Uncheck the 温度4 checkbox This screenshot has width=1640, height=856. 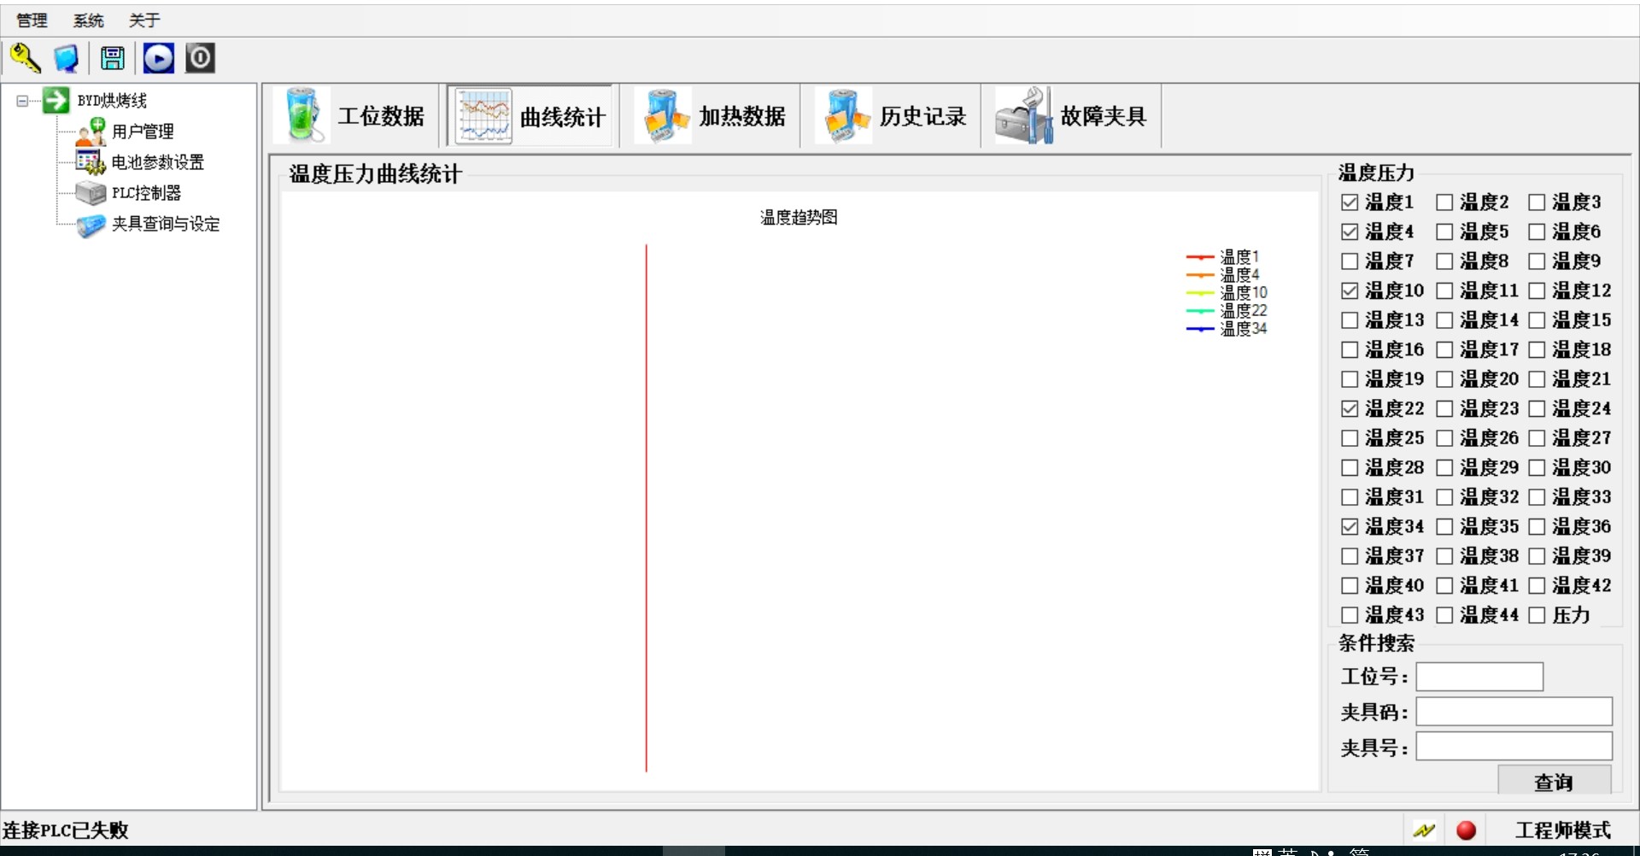pyautogui.click(x=1350, y=232)
